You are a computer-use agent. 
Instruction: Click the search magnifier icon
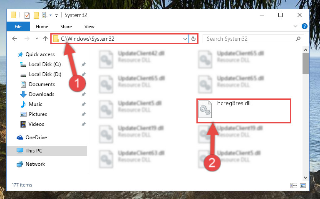(x=298, y=39)
